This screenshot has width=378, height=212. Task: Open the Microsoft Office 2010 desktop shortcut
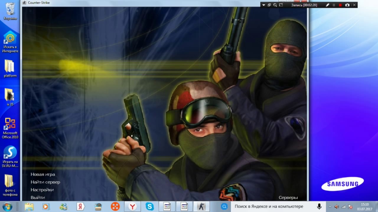pyautogui.click(x=10, y=128)
